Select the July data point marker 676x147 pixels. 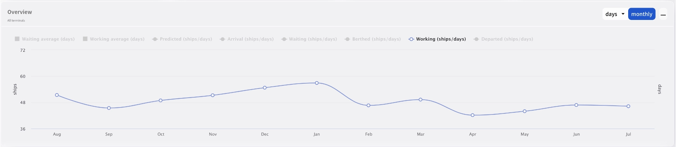[x=628, y=106]
